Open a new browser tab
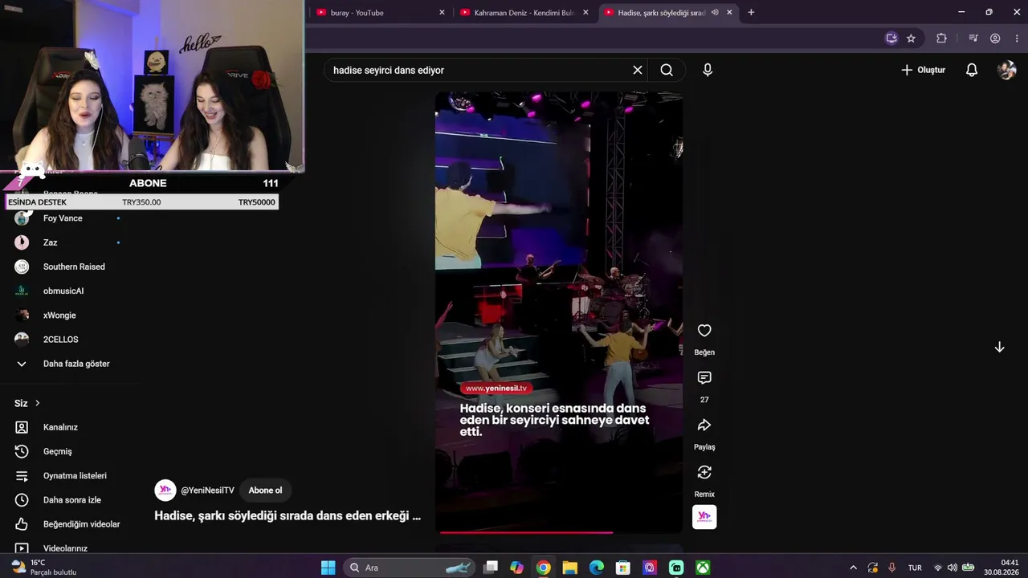This screenshot has height=578, width=1028. point(751,12)
